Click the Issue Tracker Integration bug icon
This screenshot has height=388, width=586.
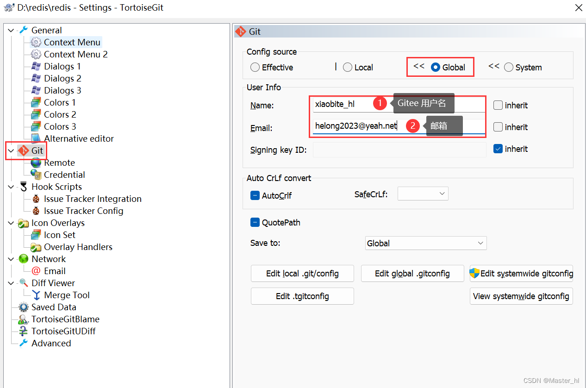(36, 199)
